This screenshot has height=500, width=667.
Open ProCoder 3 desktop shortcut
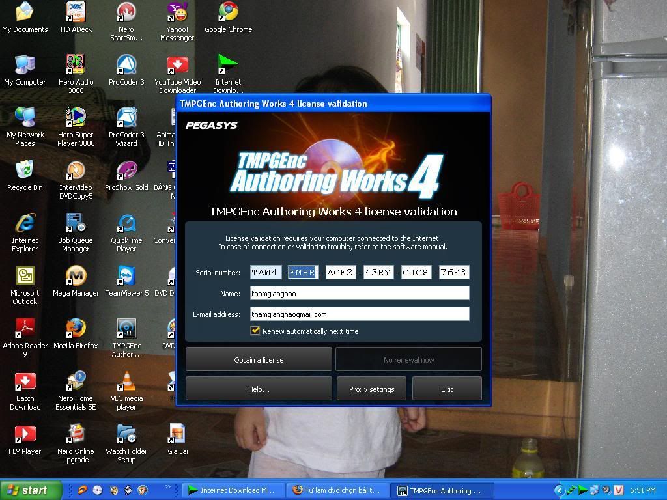click(126, 70)
